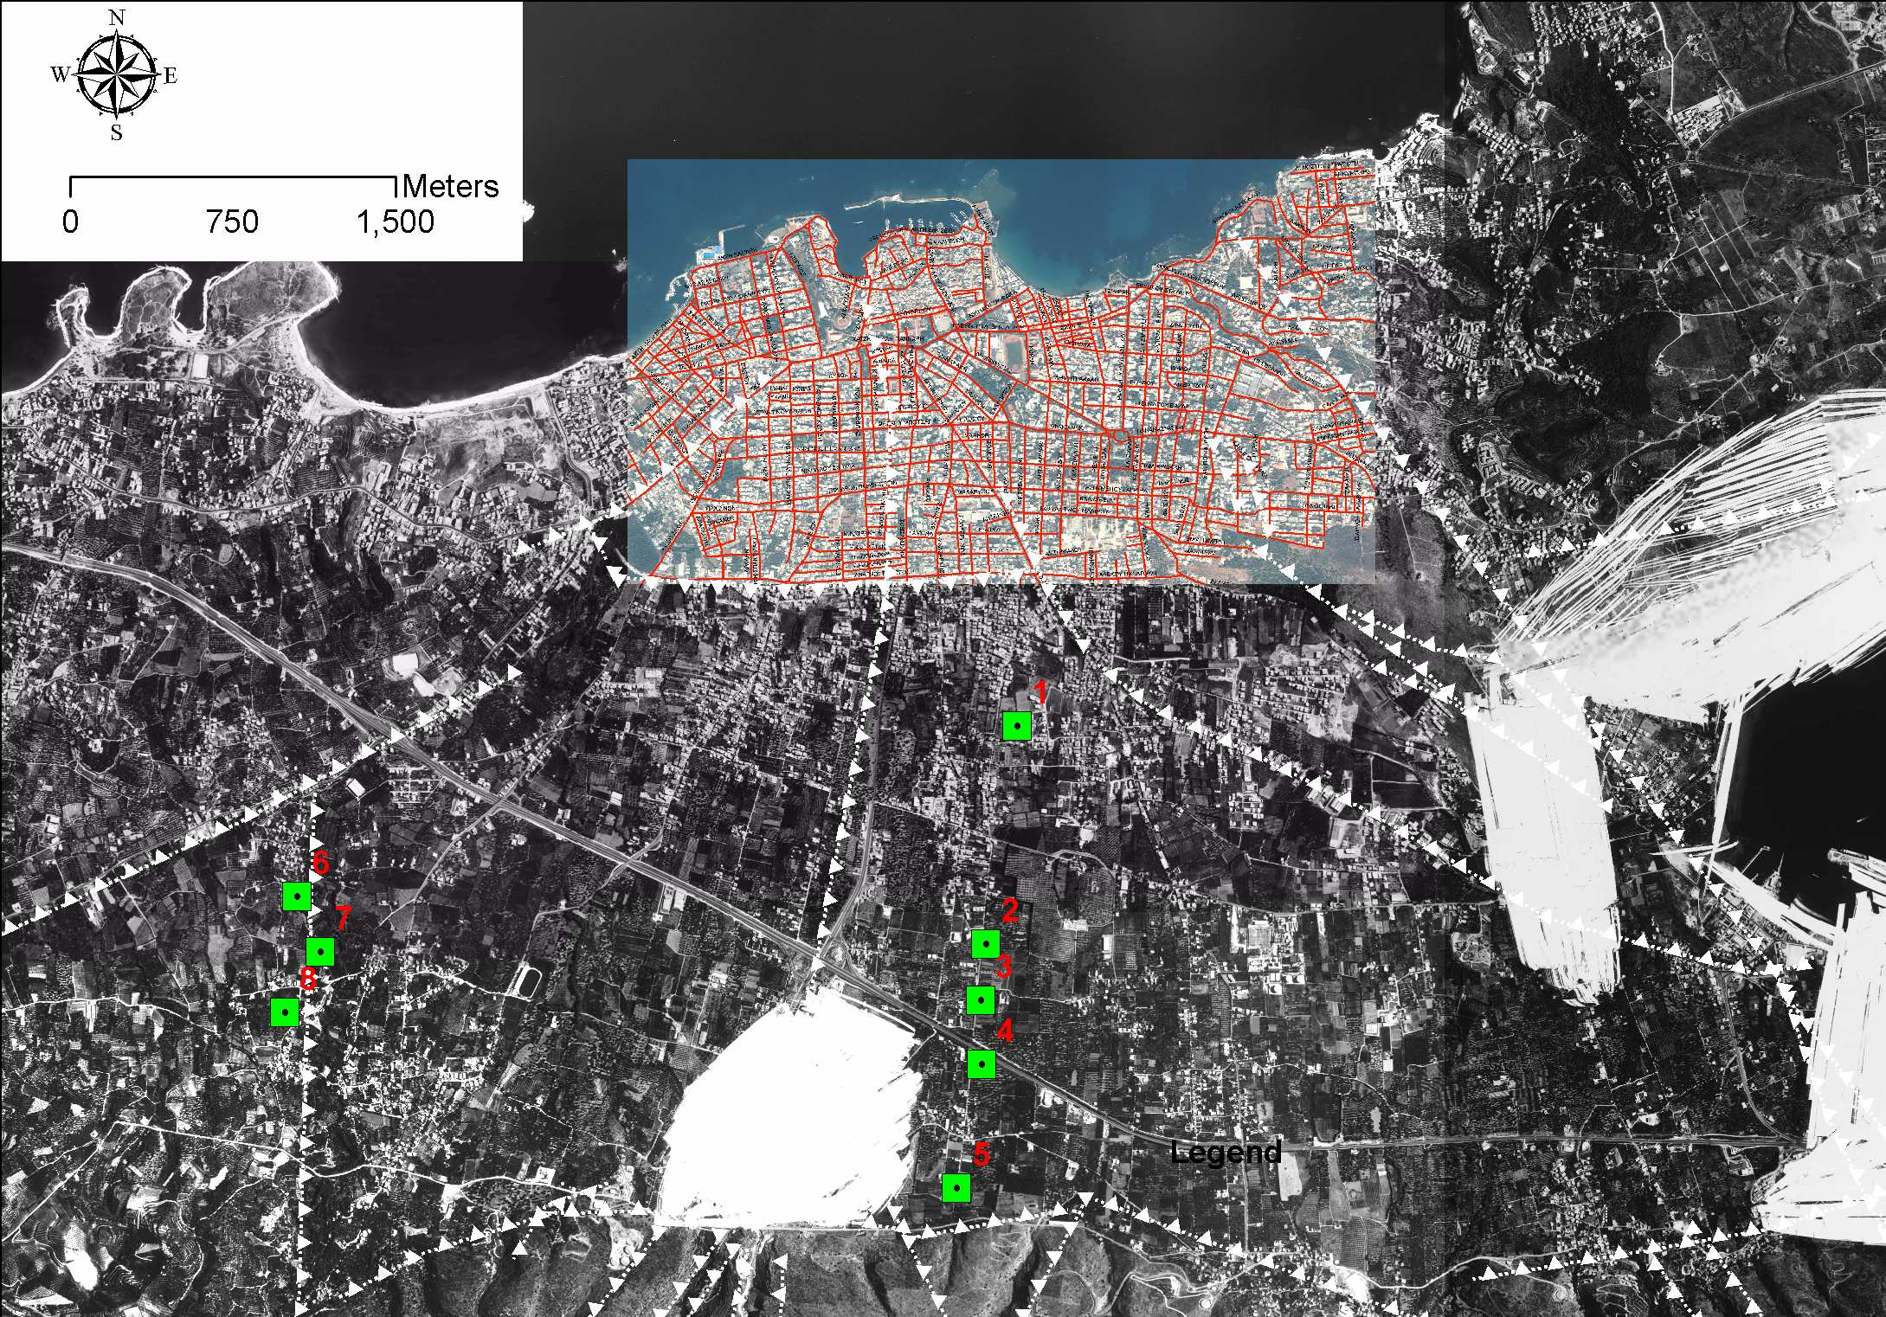Click the "0" scale bar value
Viewport: 1886px width, 1317px height.
pyautogui.click(x=70, y=222)
